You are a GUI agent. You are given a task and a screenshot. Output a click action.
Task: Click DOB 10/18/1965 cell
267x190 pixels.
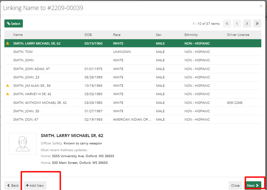click(x=93, y=85)
